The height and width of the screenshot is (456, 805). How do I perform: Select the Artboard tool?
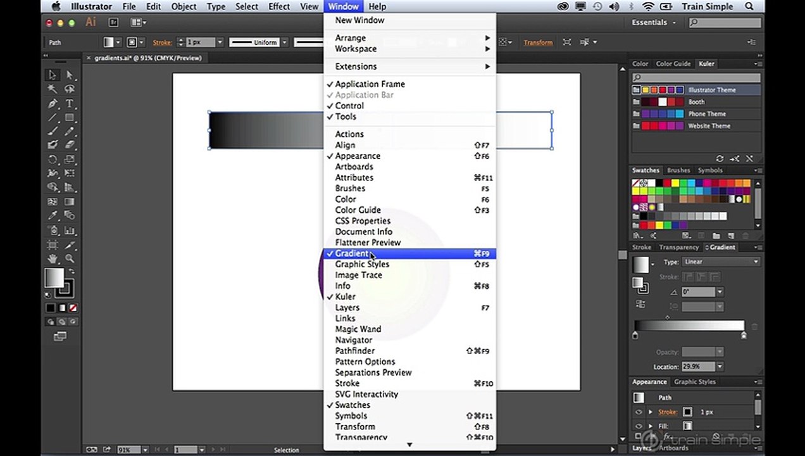tap(53, 244)
